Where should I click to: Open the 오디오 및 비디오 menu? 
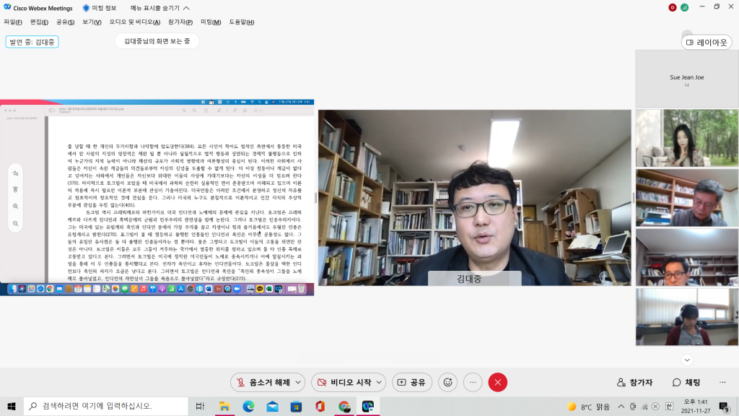pyautogui.click(x=136, y=22)
